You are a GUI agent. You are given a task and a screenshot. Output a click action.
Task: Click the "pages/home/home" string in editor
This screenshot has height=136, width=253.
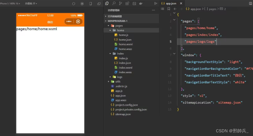(200, 28)
